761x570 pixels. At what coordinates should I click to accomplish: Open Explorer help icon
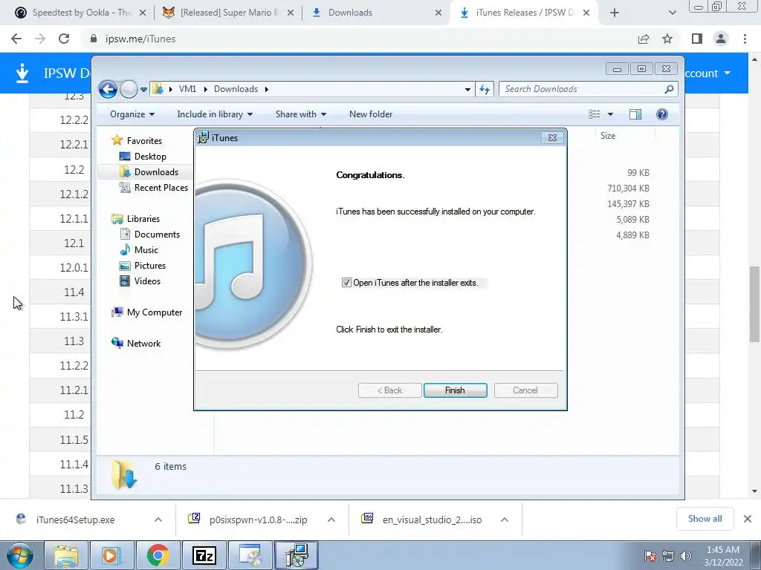(661, 114)
